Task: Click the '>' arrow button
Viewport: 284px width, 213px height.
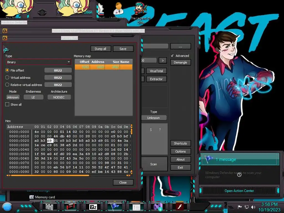Action: coord(163,60)
